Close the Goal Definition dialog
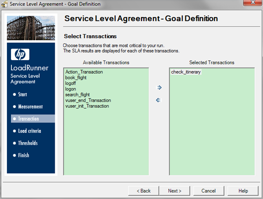 click(x=252, y=3)
